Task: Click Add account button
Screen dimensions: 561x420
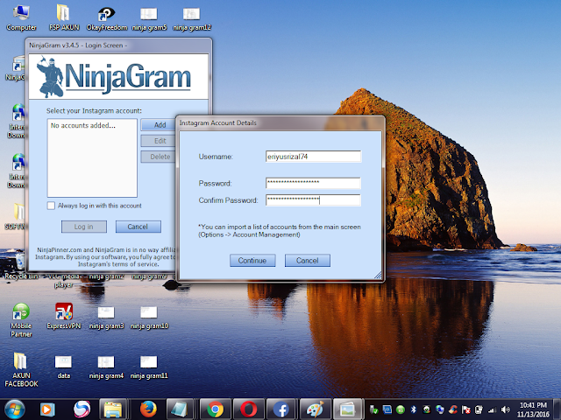Action: (x=160, y=125)
